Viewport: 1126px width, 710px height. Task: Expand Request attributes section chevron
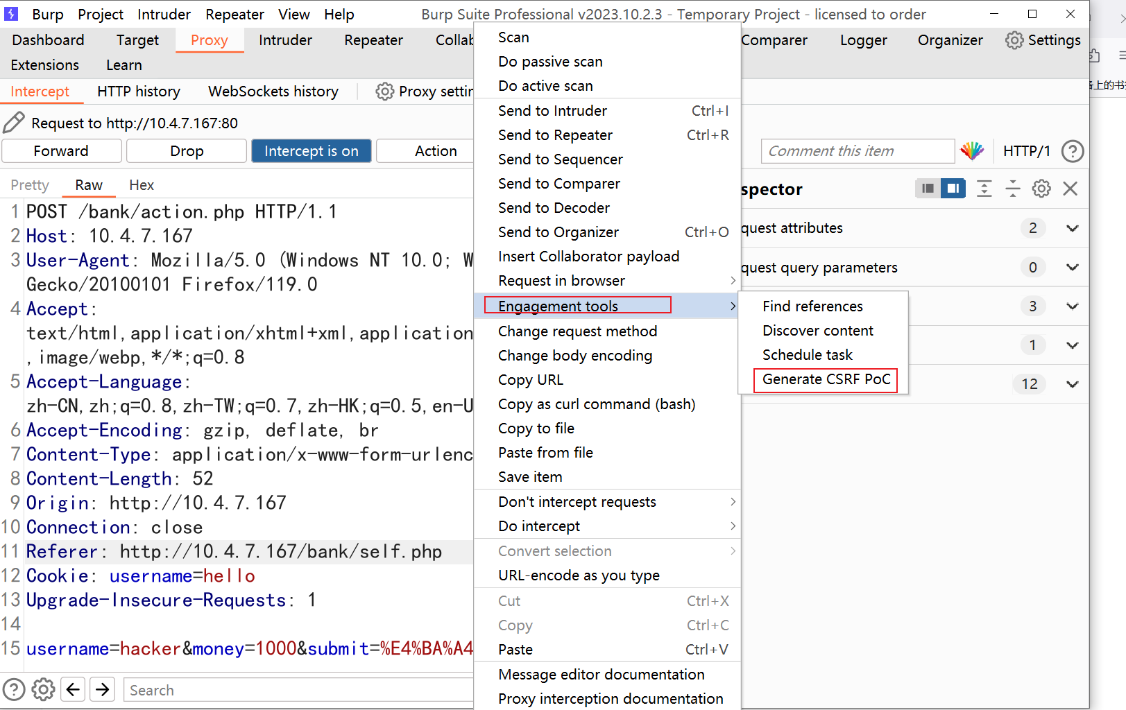pos(1073,228)
